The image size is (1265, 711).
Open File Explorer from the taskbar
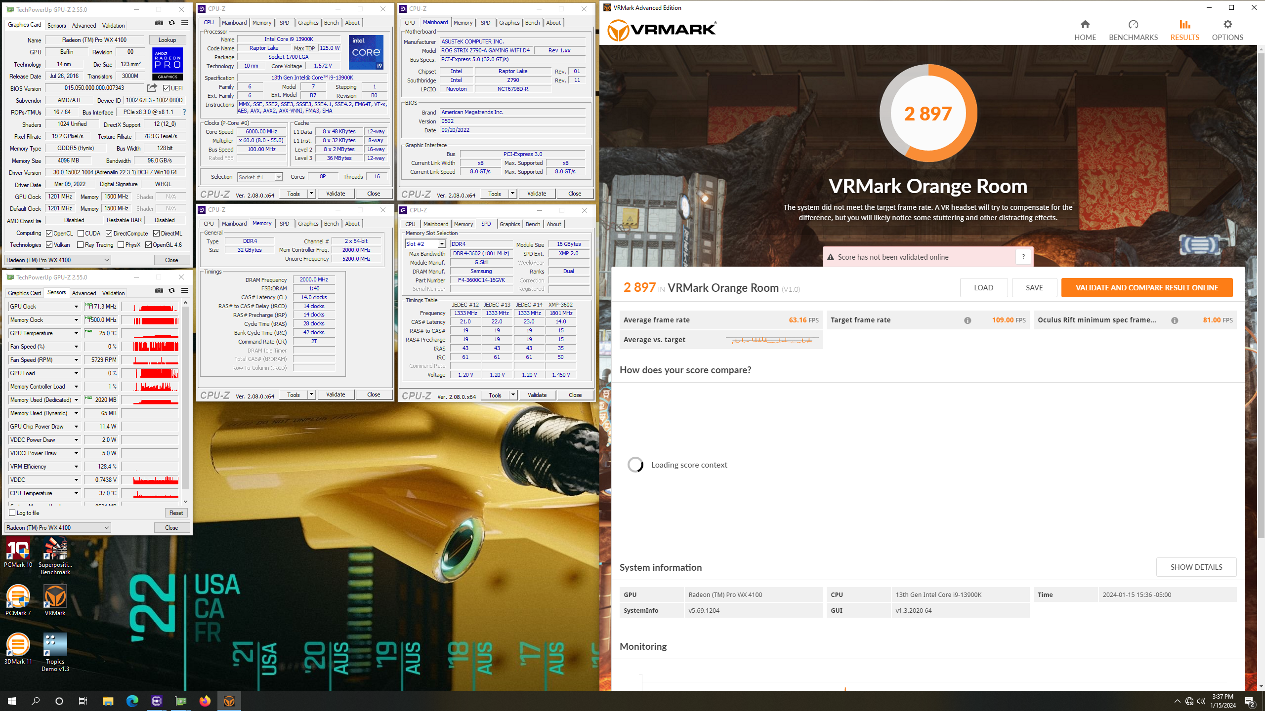tap(108, 701)
